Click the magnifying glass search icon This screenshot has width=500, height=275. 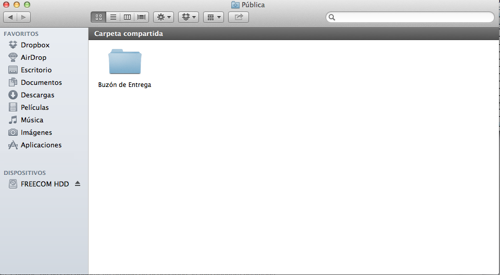(x=332, y=17)
